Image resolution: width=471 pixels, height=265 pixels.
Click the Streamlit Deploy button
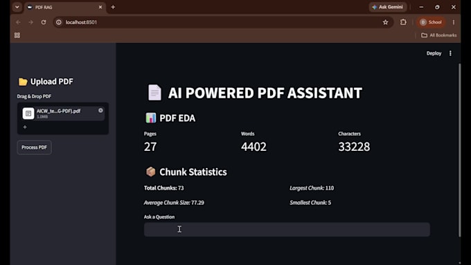point(434,53)
